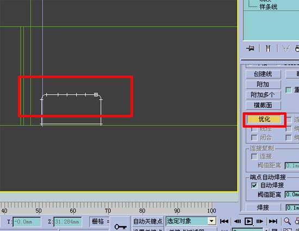Toggle Show End Result icon in modifier stack
The width and height of the screenshot is (299, 231).
(268, 48)
